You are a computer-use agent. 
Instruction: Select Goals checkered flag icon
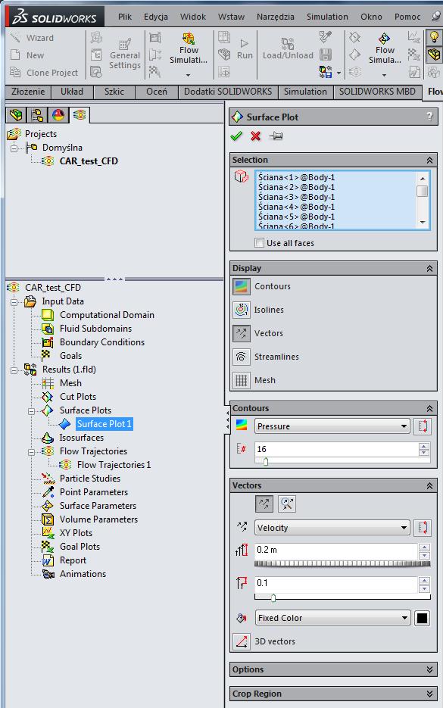[x=46, y=355]
